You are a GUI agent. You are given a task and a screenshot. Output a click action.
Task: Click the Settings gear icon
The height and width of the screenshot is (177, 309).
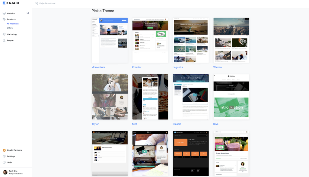[x=4, y=156]
